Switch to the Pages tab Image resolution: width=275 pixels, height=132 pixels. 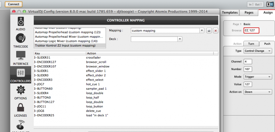(x=249, y=13)
